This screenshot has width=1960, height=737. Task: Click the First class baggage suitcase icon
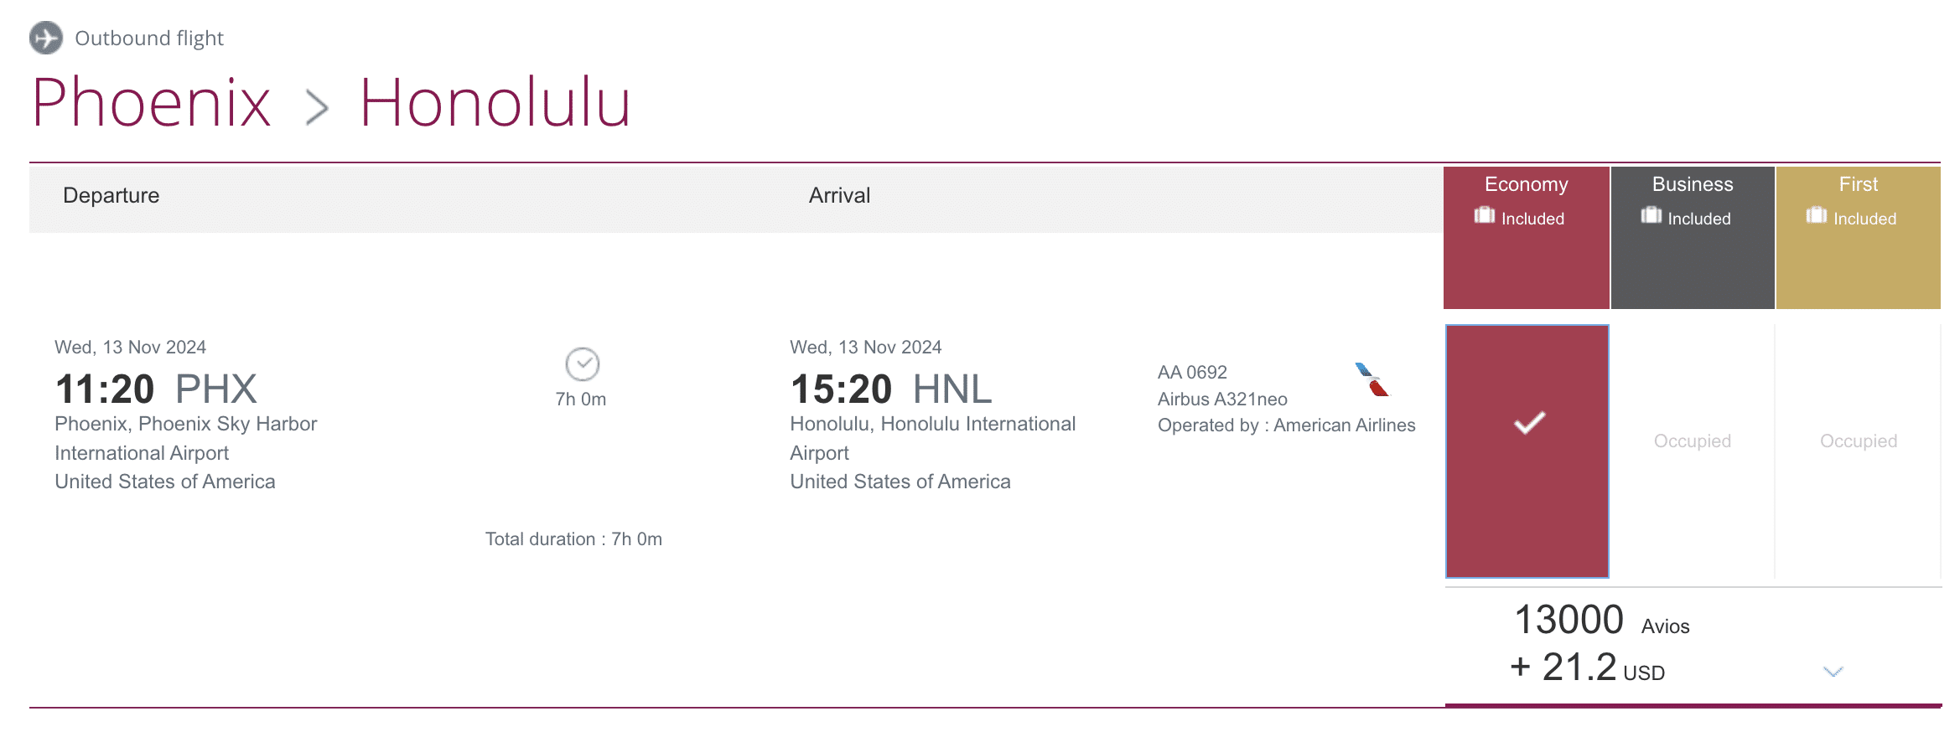click(x=1816, y=216)
